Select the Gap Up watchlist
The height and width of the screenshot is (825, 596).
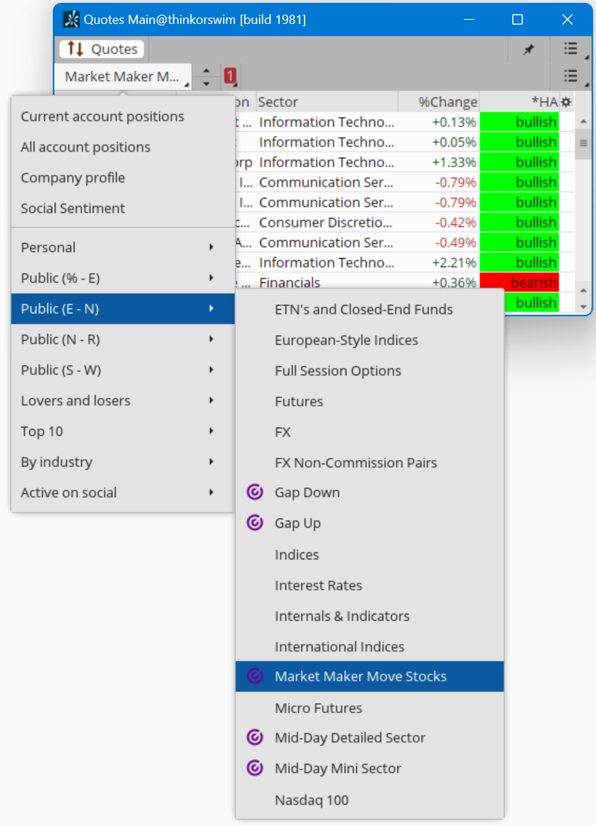click(369, 523)
